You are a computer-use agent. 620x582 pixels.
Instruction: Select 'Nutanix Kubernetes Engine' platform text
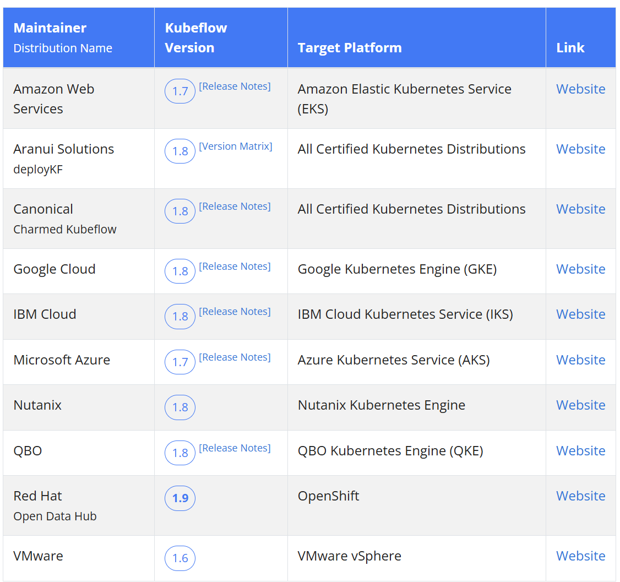(381, 405)
